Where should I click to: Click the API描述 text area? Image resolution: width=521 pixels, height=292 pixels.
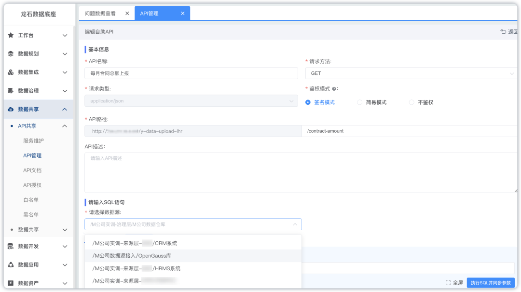point(301,173)
